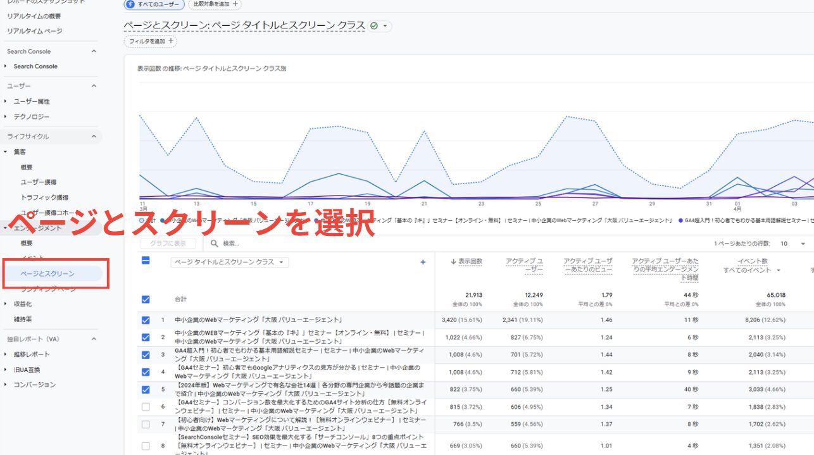814x455 pixels.
Task: Open the すべてのイベント dropdown under イベント数
Action: pyautogui.click(x=753, y=270)
